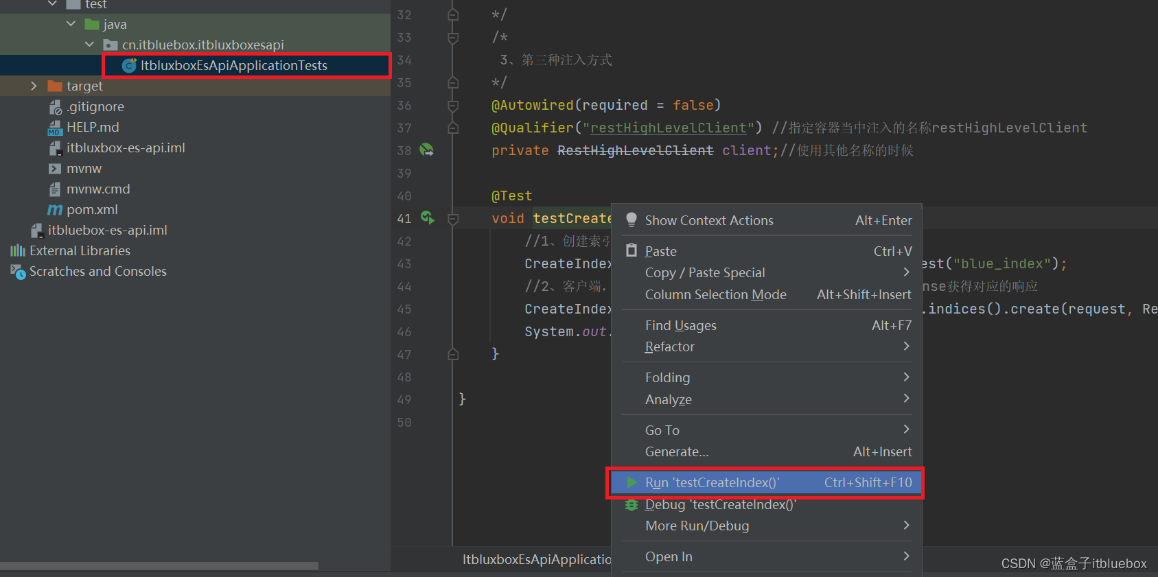Collapse the testCreateIndex method fold on line 41

[453, 218]
